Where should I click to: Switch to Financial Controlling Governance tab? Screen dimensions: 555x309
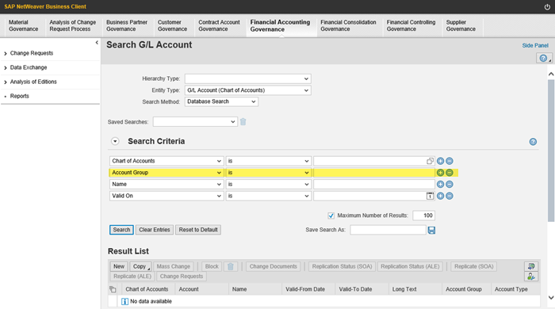point(411,26)
